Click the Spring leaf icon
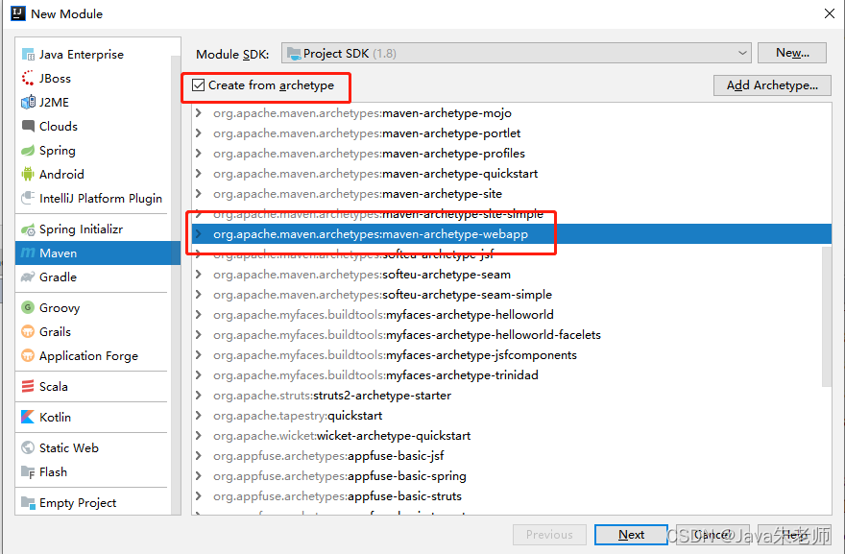 [x=28, y=151]
